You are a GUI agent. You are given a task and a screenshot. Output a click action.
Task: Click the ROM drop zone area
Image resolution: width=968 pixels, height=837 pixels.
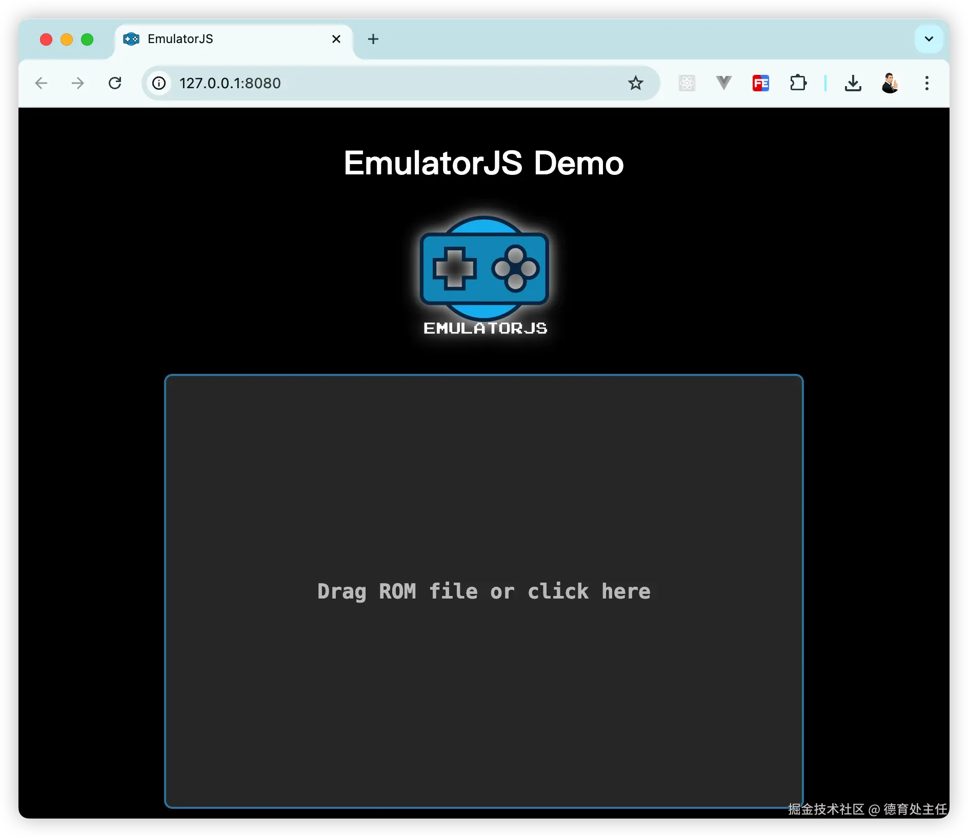[x=483, y=591]
